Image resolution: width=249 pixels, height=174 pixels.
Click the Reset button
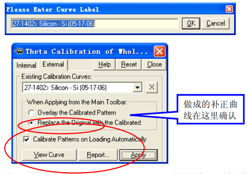tap(129, 65)
